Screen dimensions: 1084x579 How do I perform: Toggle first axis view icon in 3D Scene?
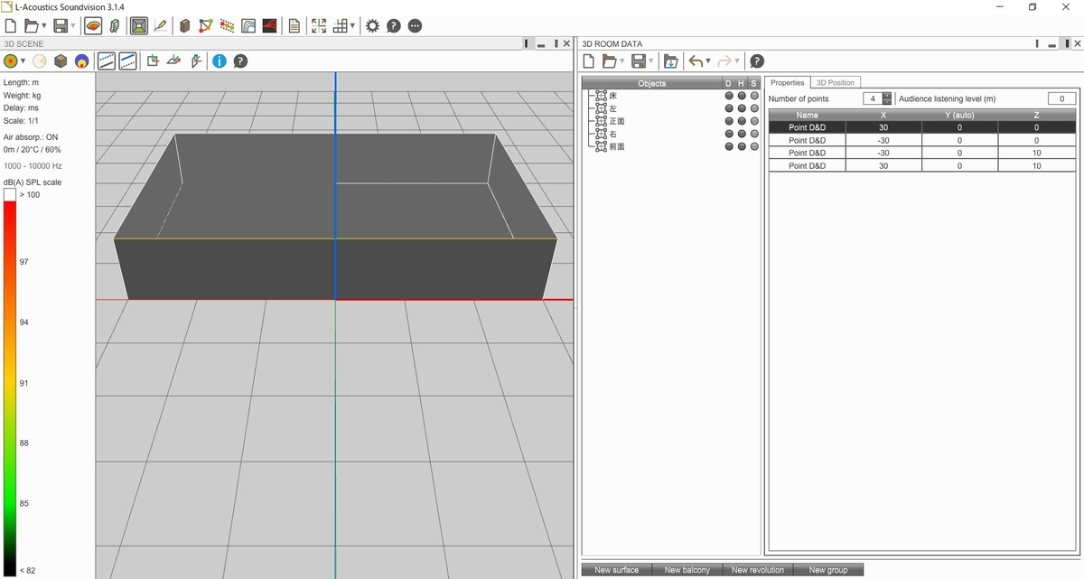[153, 61]
